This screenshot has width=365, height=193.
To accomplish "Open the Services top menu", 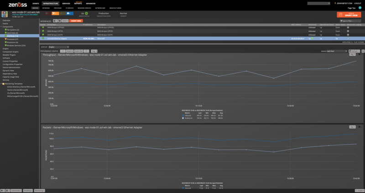I will 66,4.
